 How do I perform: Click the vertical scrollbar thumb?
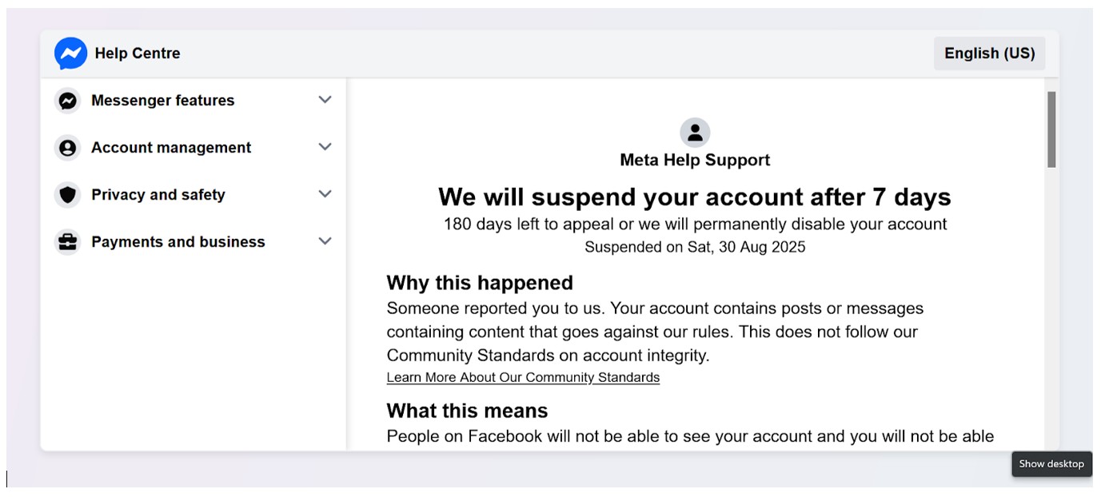pos(1051,129)
